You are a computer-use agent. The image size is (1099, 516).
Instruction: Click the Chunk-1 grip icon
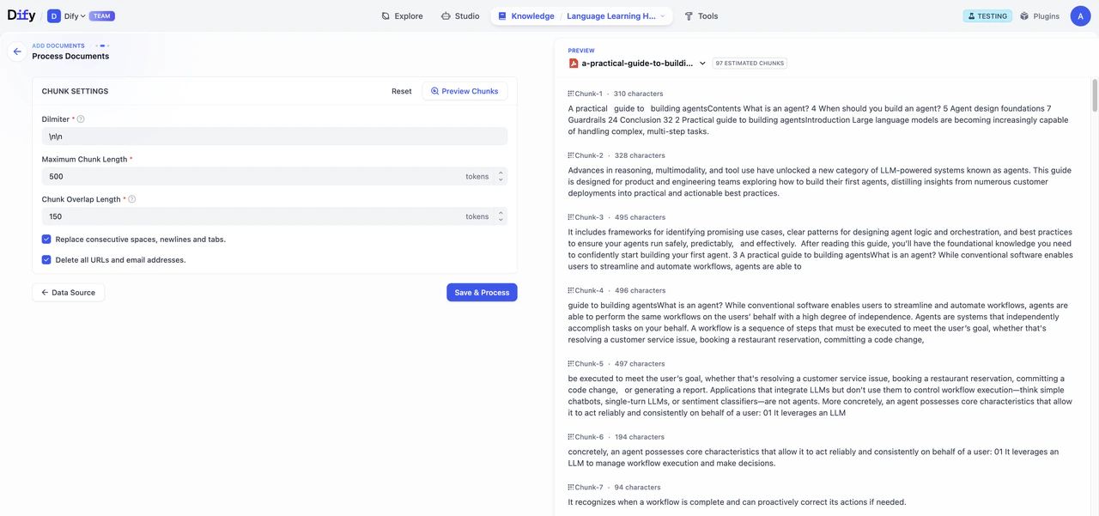pyautogui.click(x=571, y=94)
